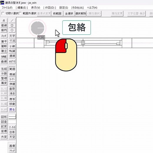The height and width of the screenshot is (153, 153).
Task: Select the 伸縮 extend/trim tool
Action: tap(12, 84)
